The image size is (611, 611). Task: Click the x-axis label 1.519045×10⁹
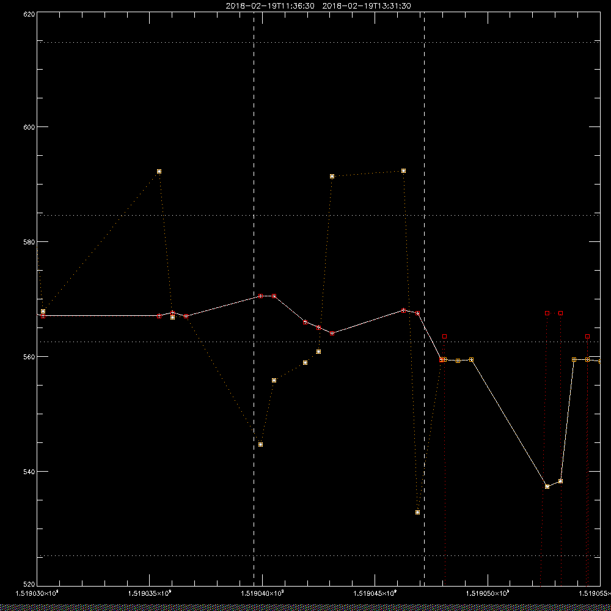tap(375, 593)
